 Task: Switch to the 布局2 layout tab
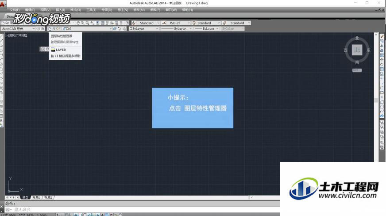coord(48,197)
